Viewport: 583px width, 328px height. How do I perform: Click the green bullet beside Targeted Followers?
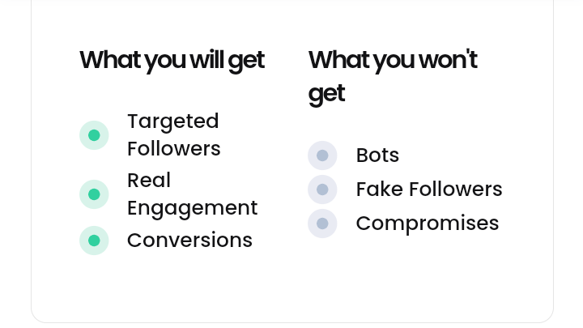[x=94, y=135]
